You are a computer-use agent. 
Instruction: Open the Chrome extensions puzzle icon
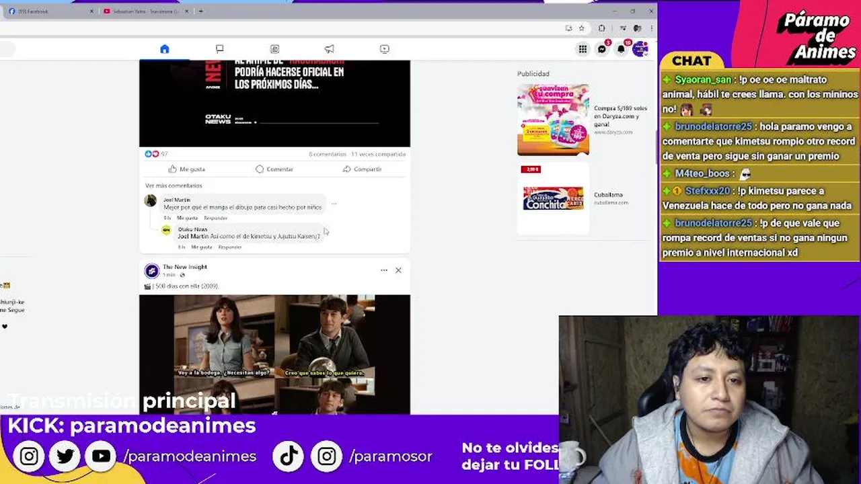tap(601, 28)
